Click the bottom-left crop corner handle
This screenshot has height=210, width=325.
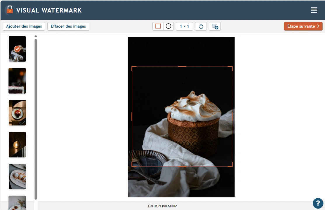134,164
